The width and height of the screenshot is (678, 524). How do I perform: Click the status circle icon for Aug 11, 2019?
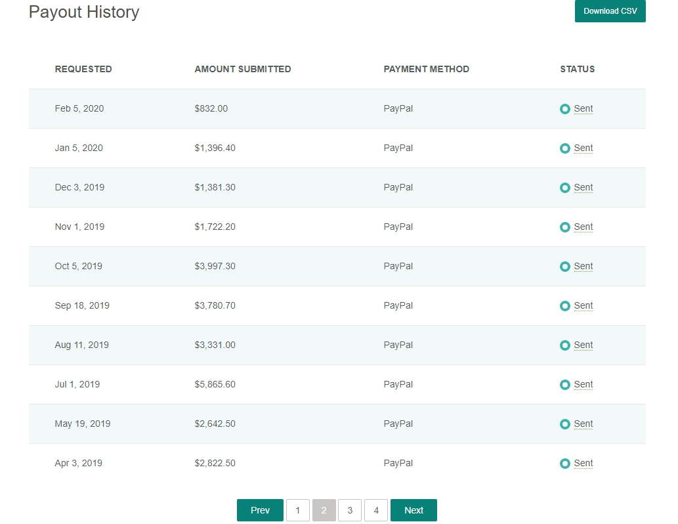(x=564, y=345)
